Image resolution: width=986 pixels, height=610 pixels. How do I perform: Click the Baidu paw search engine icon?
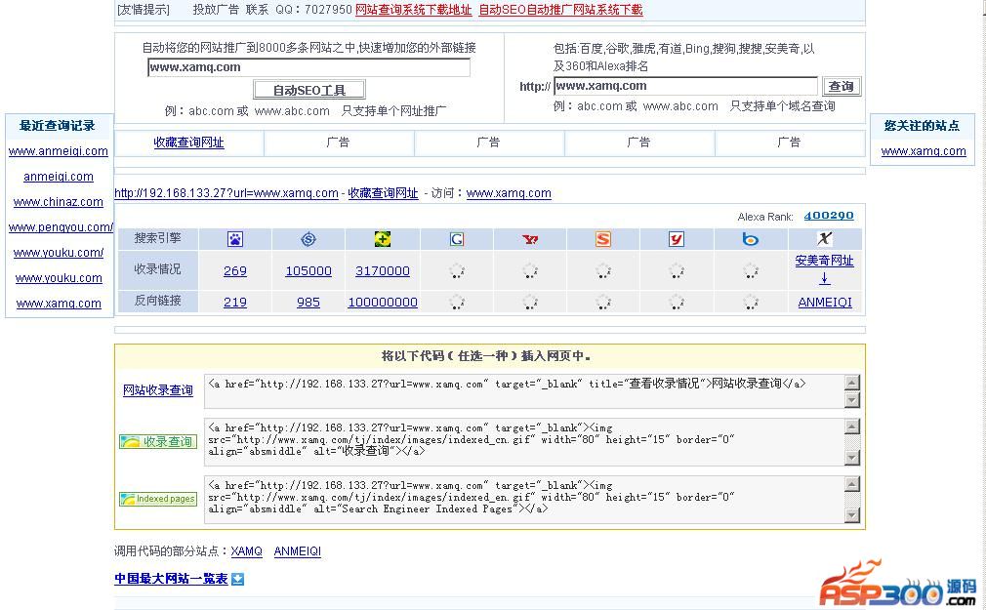(x=235, y=239)
